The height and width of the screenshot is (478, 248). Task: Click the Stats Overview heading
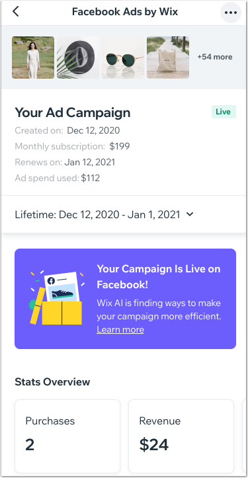tap(52, 382)
